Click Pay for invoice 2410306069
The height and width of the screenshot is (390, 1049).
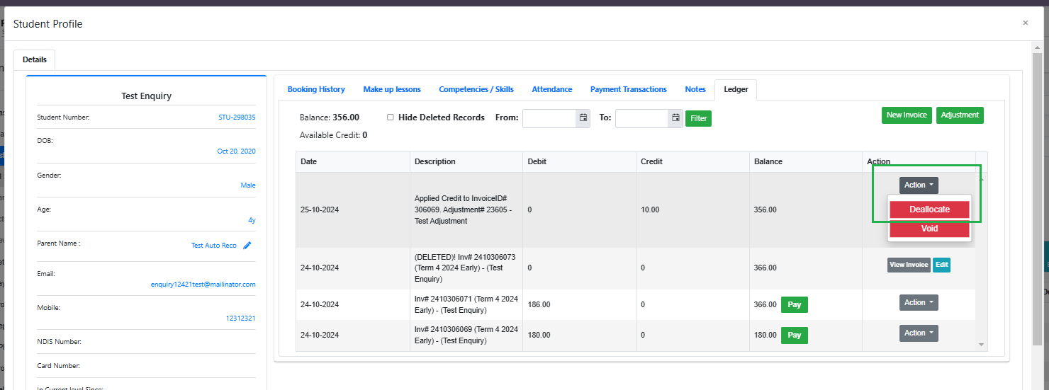(x=795, y=335)
